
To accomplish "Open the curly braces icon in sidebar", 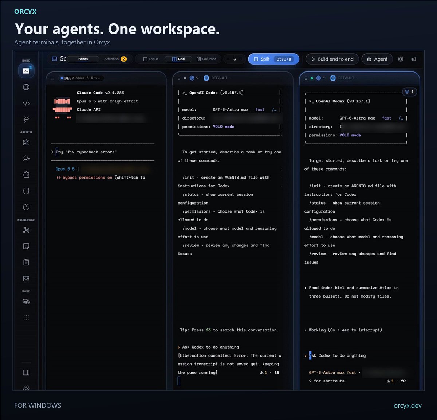I will click(26, 191).
